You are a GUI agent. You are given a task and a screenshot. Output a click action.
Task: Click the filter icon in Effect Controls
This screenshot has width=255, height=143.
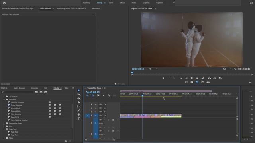click(115, 84)
